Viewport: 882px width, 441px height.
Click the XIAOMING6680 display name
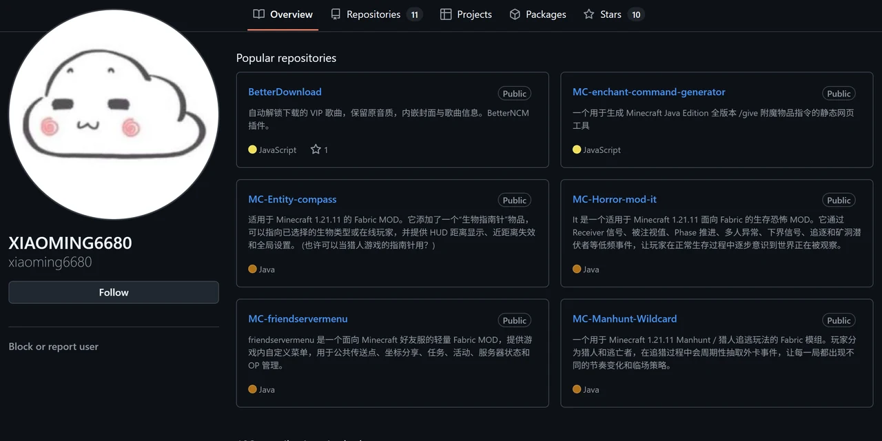click(x=70, y=243)
